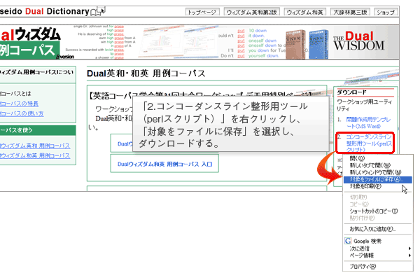Select 対象を印刷(P) in context menu
Image resolution: width=420 pixels, height=280 pixels.
pos(378,186)
